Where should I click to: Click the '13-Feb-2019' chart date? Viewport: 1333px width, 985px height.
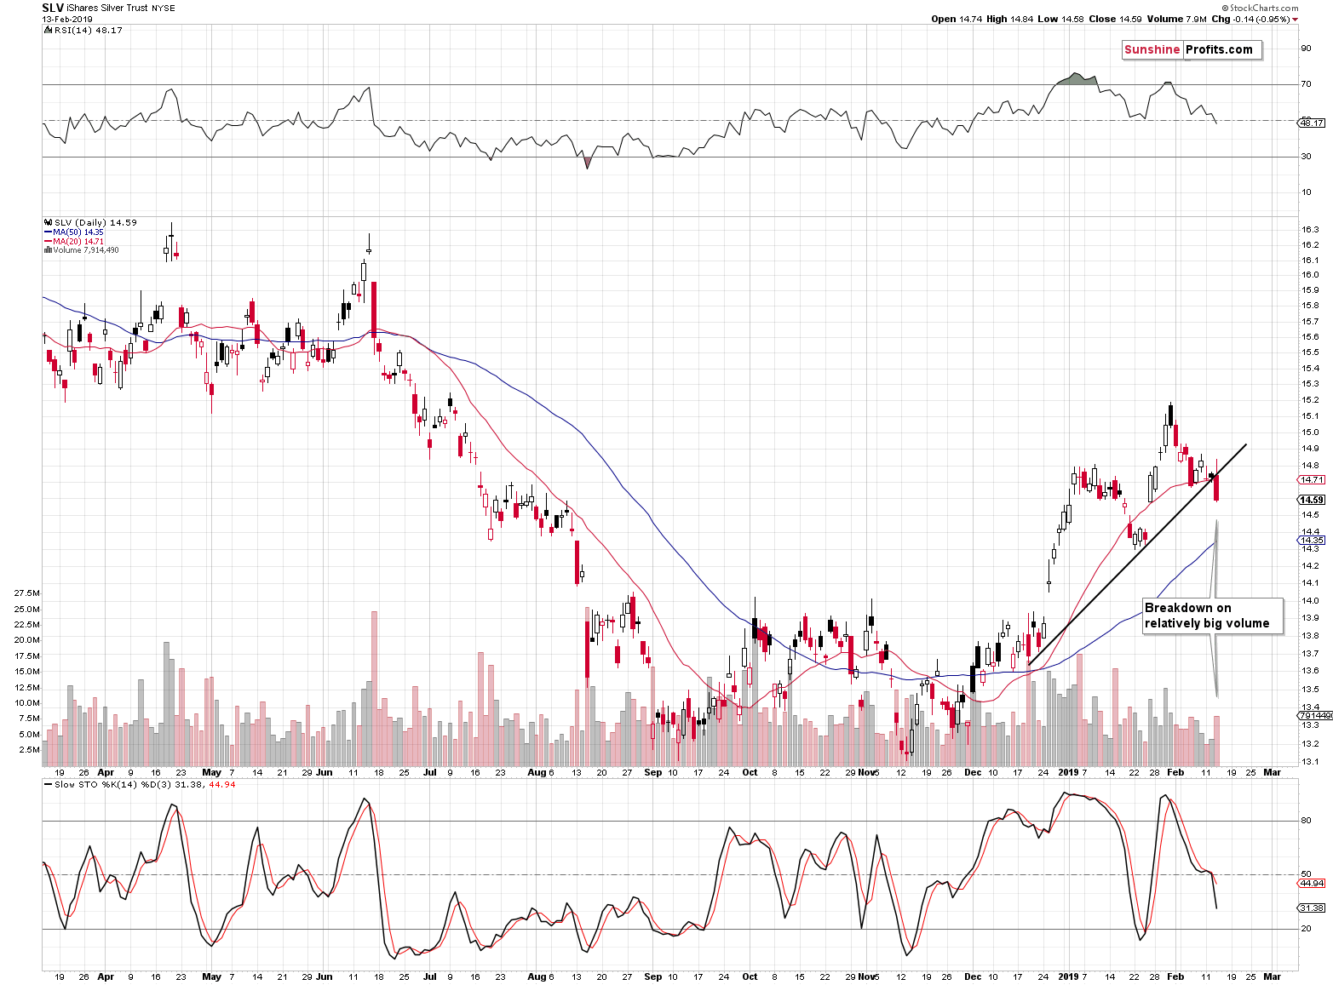(x=66, y=19)
